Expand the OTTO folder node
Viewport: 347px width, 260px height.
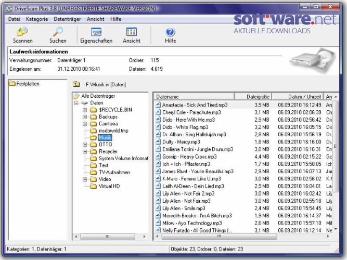point(85,145)
